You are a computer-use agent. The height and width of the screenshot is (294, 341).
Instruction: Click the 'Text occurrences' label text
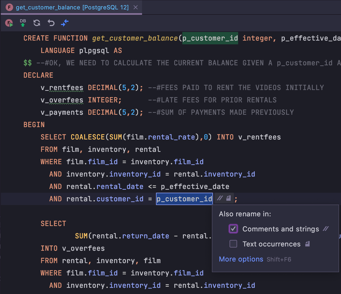point(272,244)
